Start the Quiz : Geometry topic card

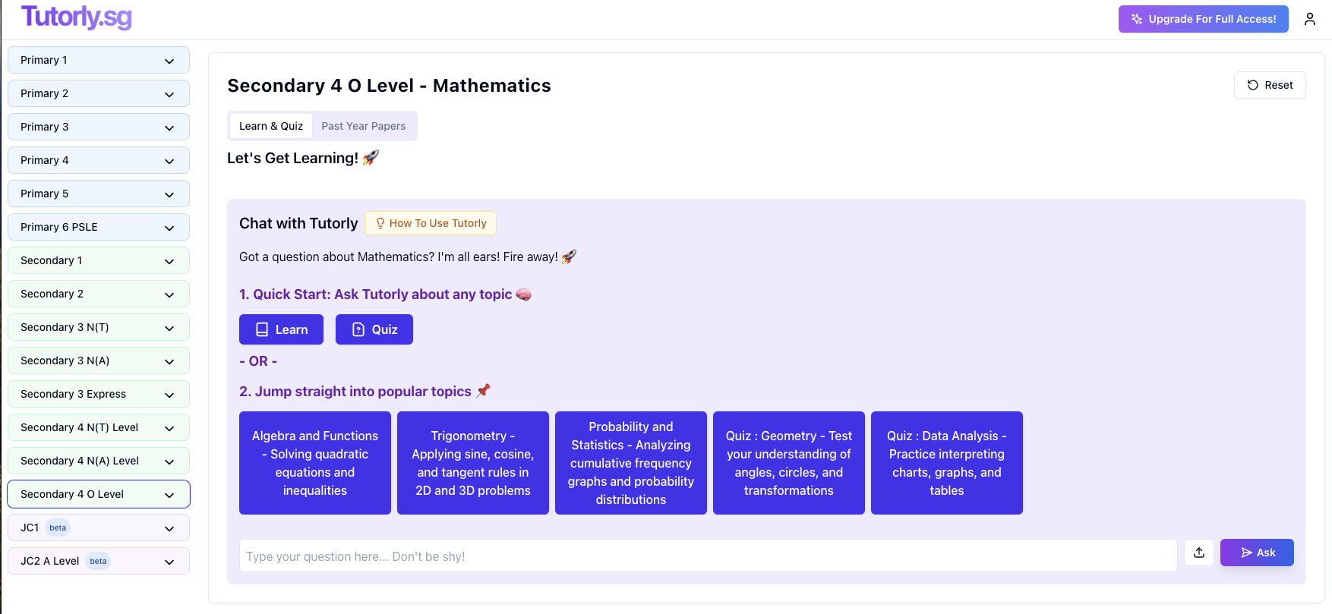click(x=789, y=463)
